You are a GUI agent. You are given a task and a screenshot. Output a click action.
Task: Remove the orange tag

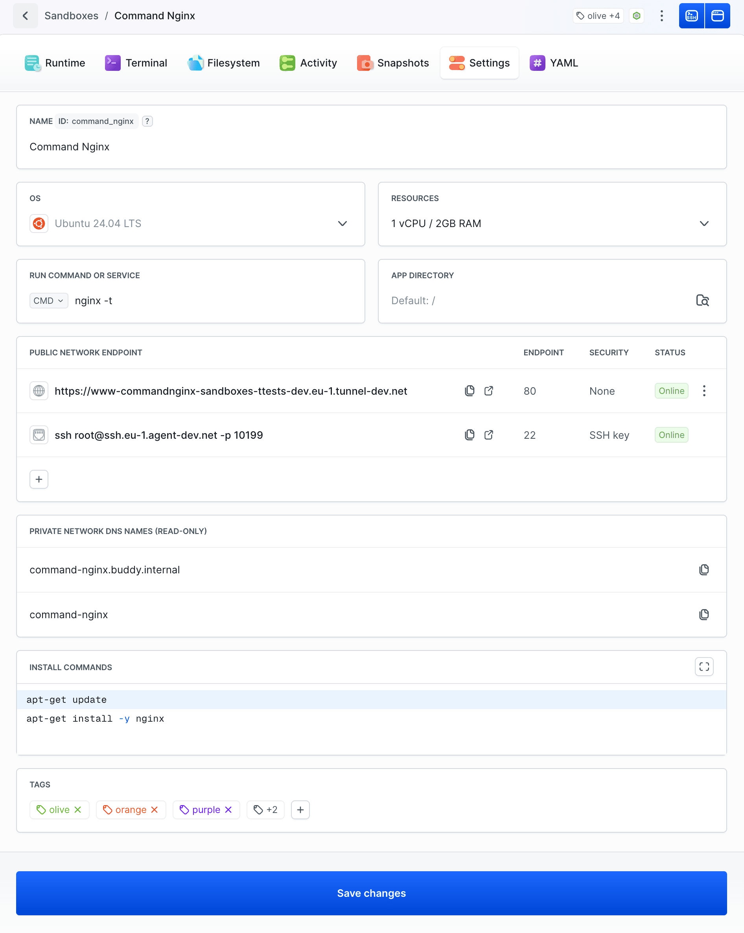(155, 810)
